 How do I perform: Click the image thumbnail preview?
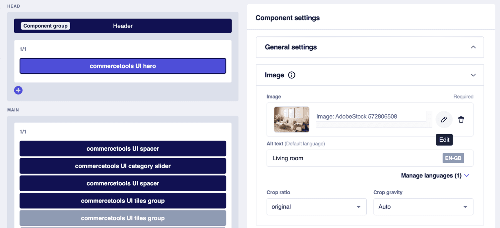coord(291,119)
